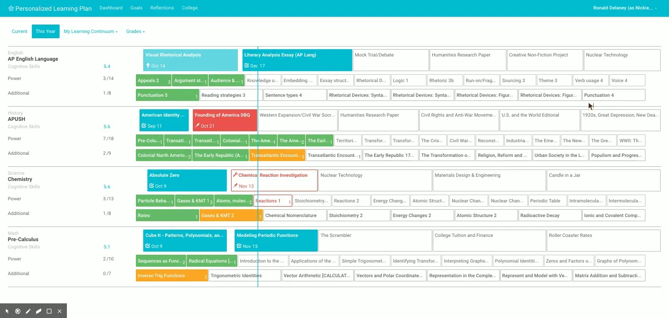Switch to the Current tab
This screenshot has height=318, width=669.
19,31
